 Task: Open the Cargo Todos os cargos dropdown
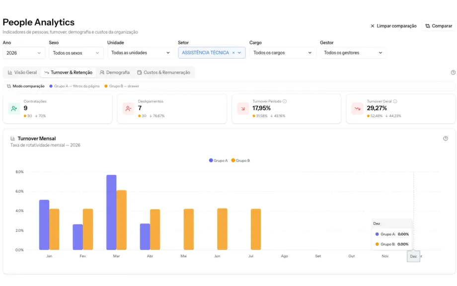pyautogui.click(x=283, y=53)
